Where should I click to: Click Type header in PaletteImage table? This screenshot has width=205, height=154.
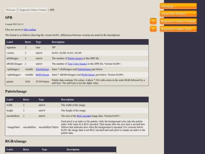click(x=41, y=100)
